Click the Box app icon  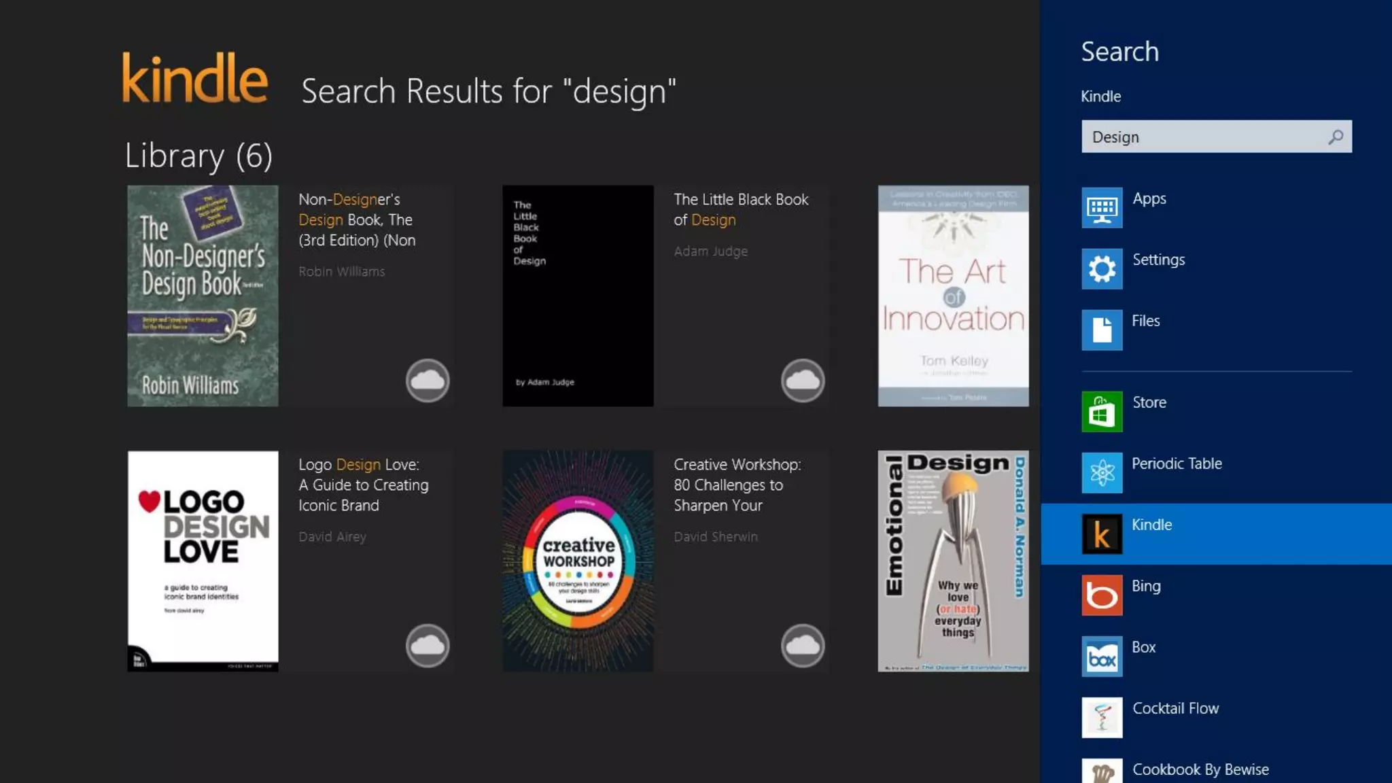tap(1102, 656)
